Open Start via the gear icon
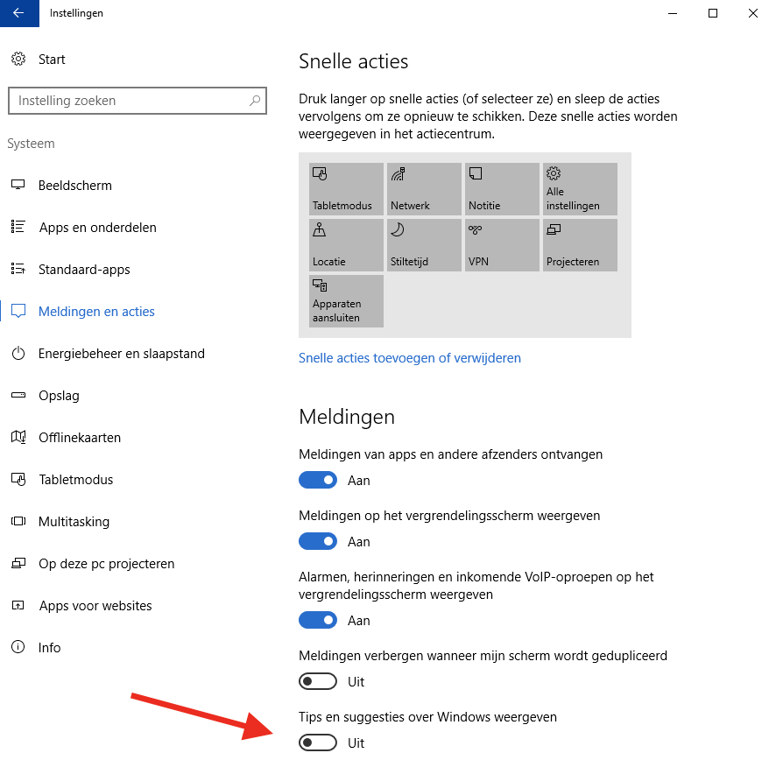Viewport: 769px width, 760px height. click(18, 60)
